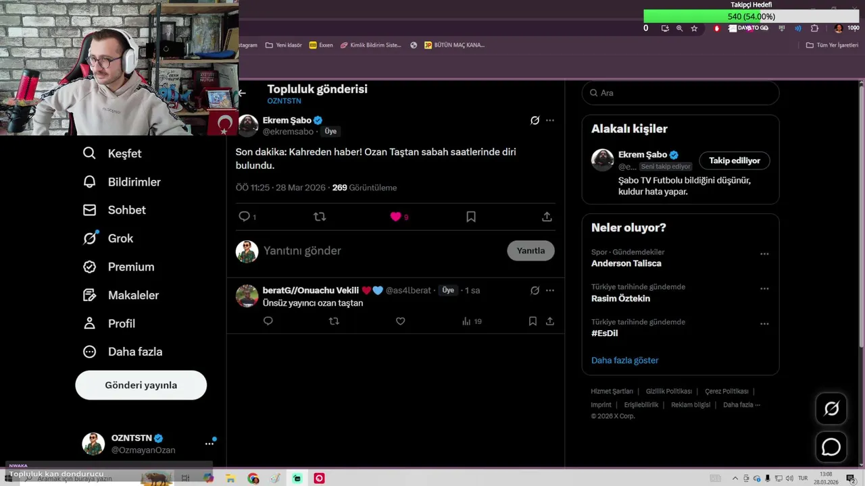Open Makaleler section
This screenshot has width=865, height=486.
pos(121,295)
